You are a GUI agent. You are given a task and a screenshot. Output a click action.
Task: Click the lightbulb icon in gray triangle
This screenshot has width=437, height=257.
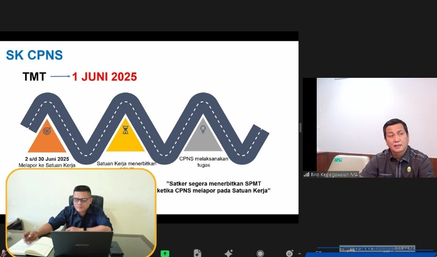pyautogui.click(x=203, y=129)
